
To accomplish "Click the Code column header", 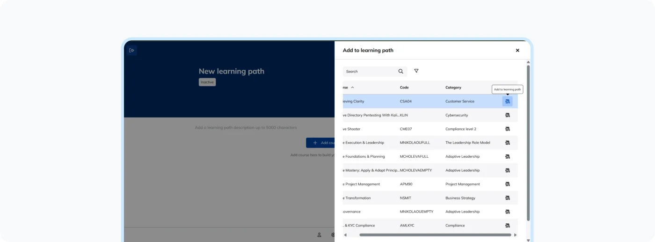I will pyautogui.click(x=404, y=88).
